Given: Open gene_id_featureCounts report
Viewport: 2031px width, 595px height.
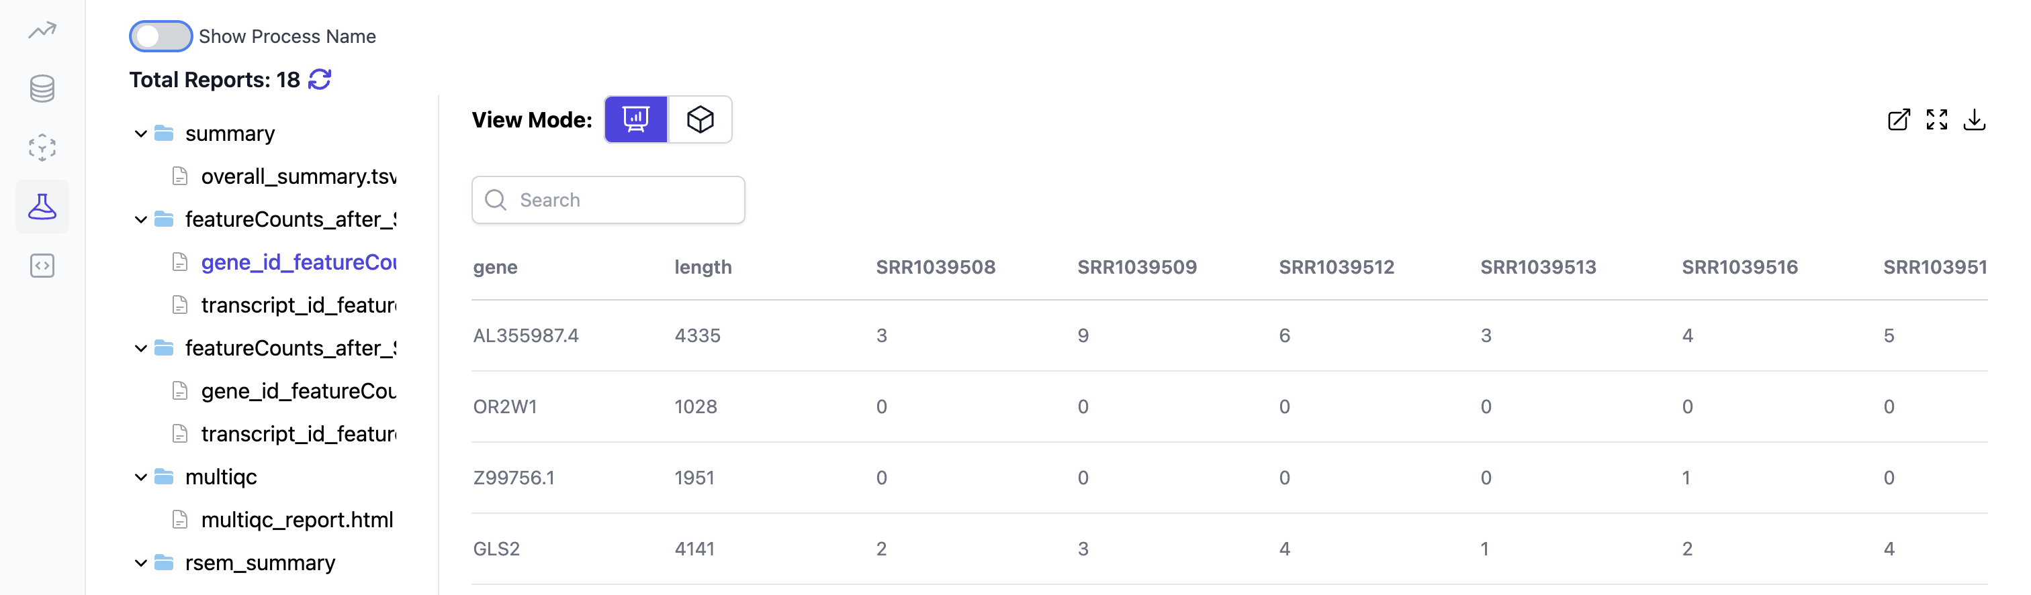Looking at the screenshot, I should (x=300, y=262).
